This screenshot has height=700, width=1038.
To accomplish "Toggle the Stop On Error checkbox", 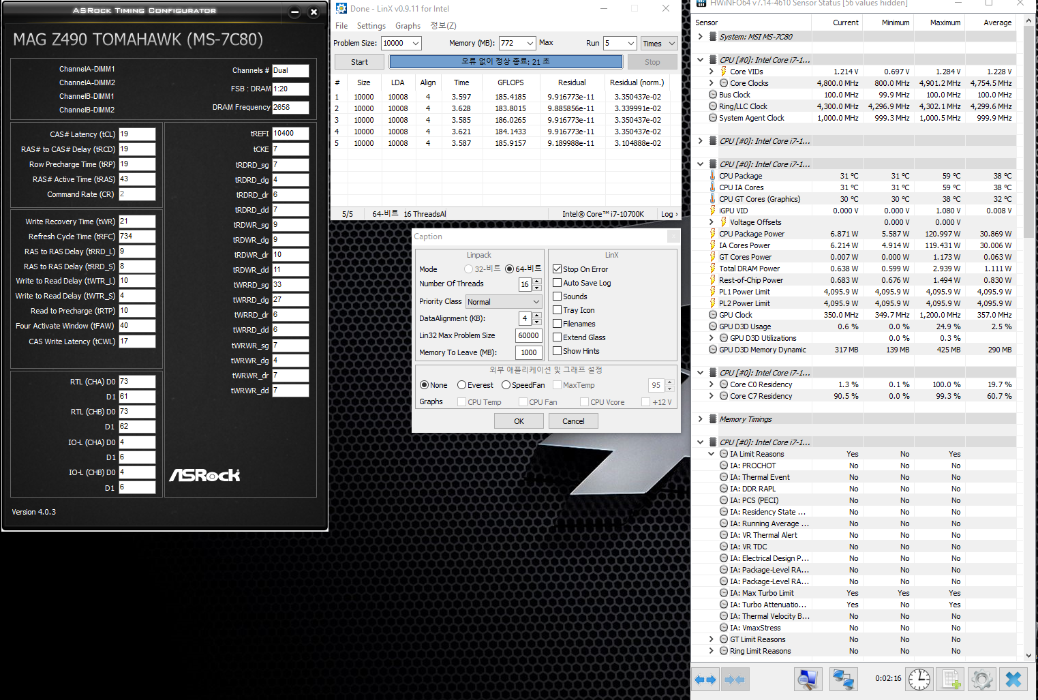I will [557, 269].
